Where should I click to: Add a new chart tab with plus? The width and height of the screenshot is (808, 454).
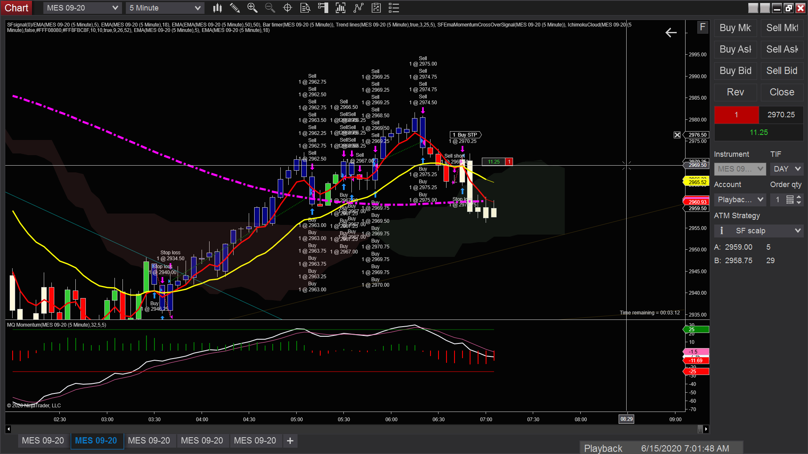pyautogui.click(x=290, y=441)
